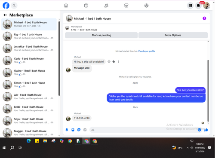Open the Groups/profile circle icon
The image size is (215, 158).
click(x=146, y=6)
